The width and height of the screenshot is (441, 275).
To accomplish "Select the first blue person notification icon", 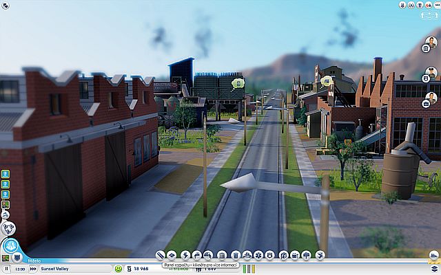I will (6, 174).
